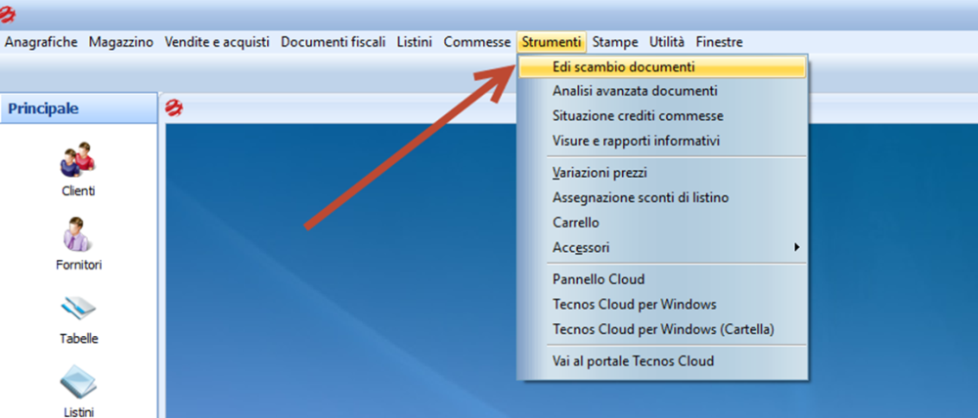Click the Principale panel header

coord(78,108)
